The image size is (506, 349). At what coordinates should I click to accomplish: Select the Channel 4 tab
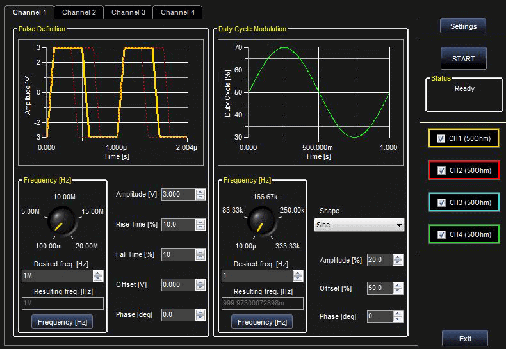click(x=177, y=12)
